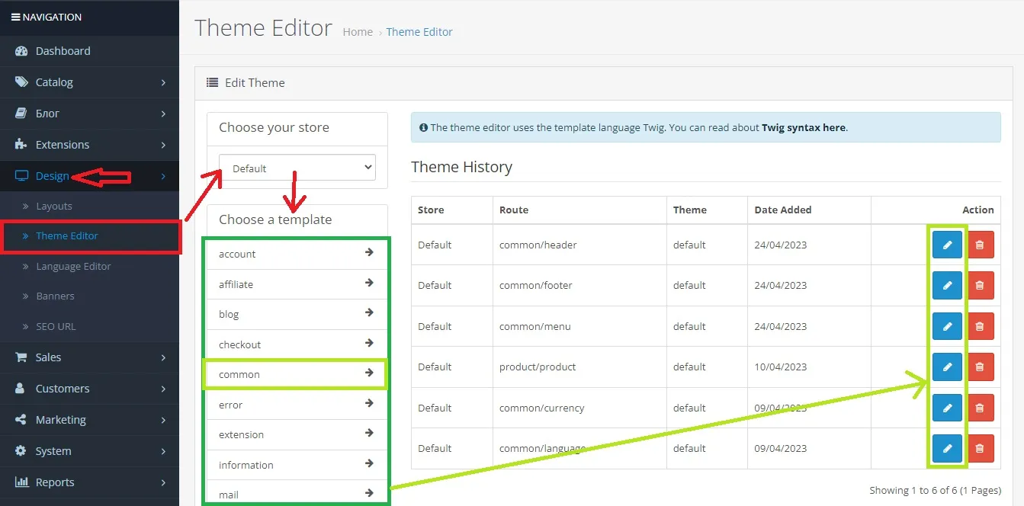Go to the SEO URL page
Screen dimensions: 1024x506
pos(56,327)
